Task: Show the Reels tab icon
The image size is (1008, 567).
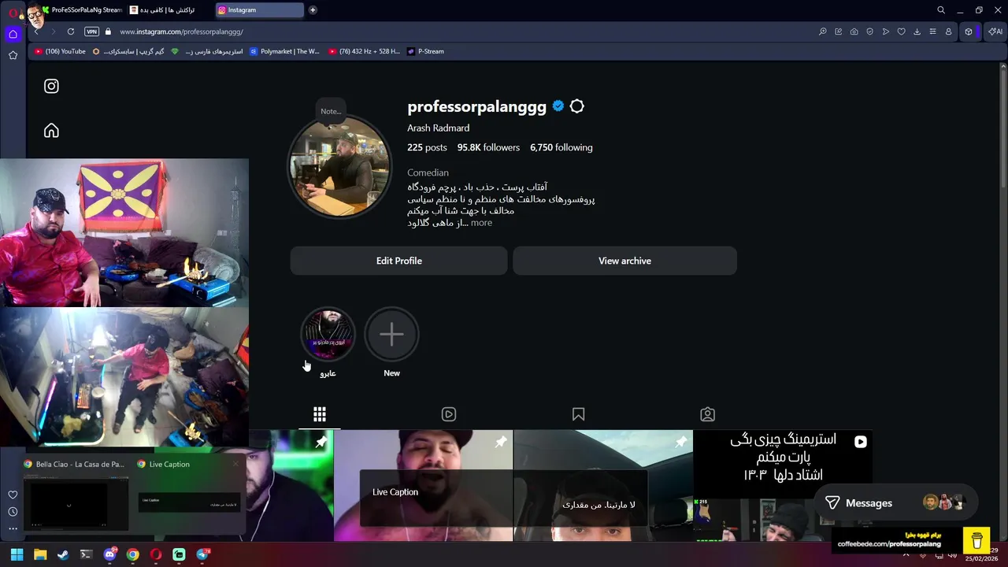Action: point(449,414)
